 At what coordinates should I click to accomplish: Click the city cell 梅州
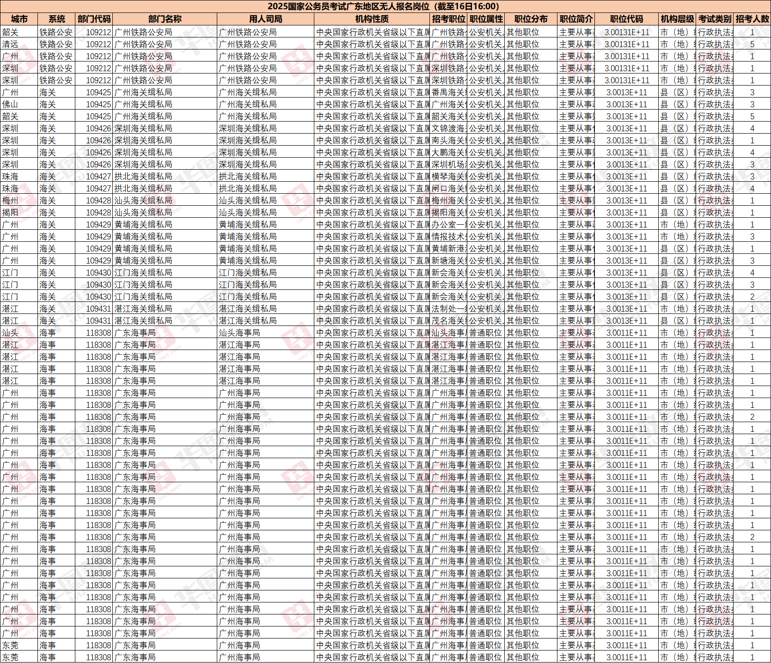[x=19, y=201]
